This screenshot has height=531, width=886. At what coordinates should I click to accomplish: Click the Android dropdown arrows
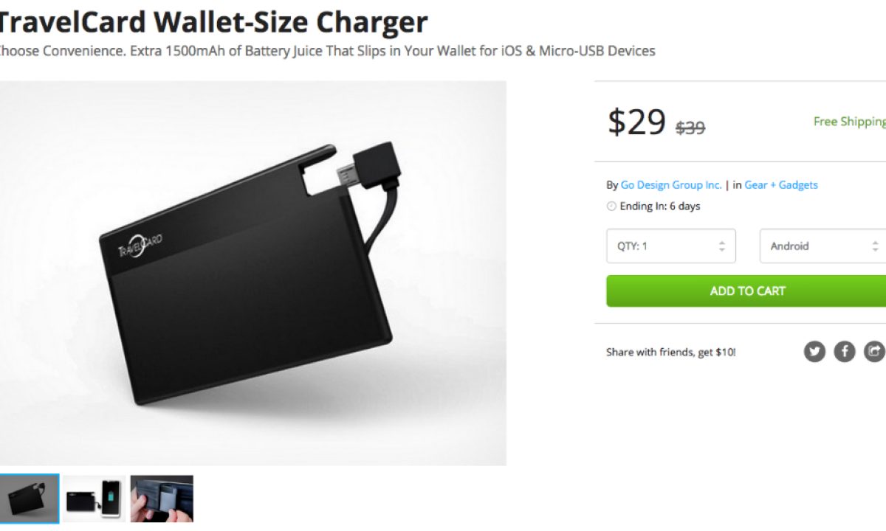click(x=875, y=246)
